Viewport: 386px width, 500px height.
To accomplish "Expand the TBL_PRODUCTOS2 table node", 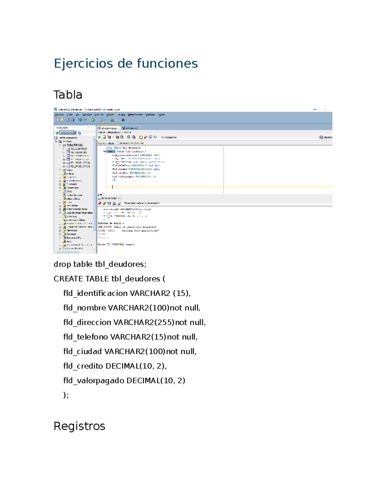I will pos(64,166).
